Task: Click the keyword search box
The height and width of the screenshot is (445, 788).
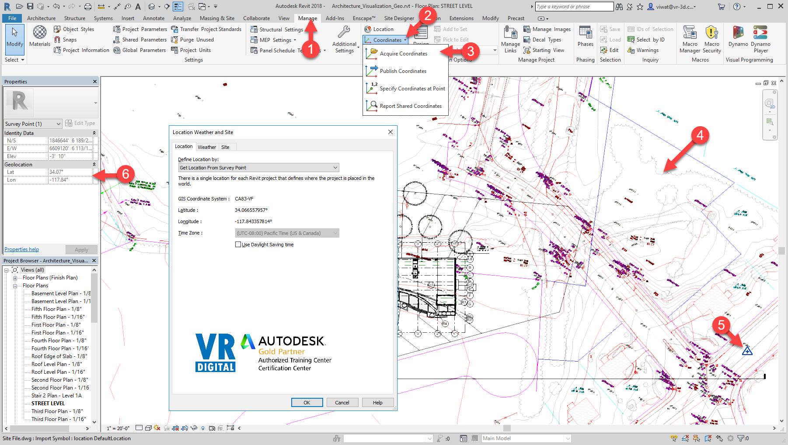Action: [574, 7]
